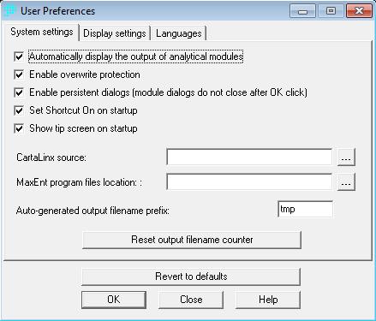Image resolution: width=376 pixels, height=321 pixels.
Task: Close the dialog using the red X
Action: tap(359, 11)
